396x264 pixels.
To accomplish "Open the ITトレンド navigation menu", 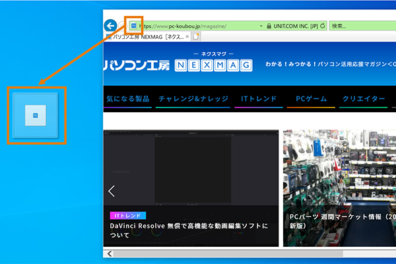I will tap(259, 99).
